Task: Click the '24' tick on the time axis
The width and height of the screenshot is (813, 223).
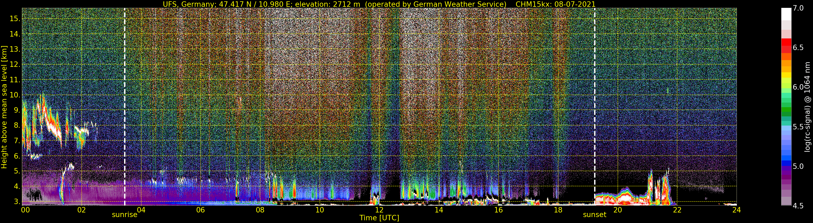Action: point(736,210)
